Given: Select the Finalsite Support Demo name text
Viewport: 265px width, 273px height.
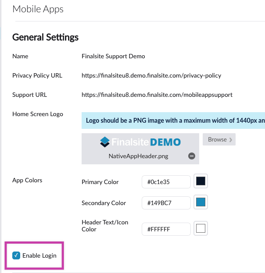Looking at the screenshot, I should point(113,56).
